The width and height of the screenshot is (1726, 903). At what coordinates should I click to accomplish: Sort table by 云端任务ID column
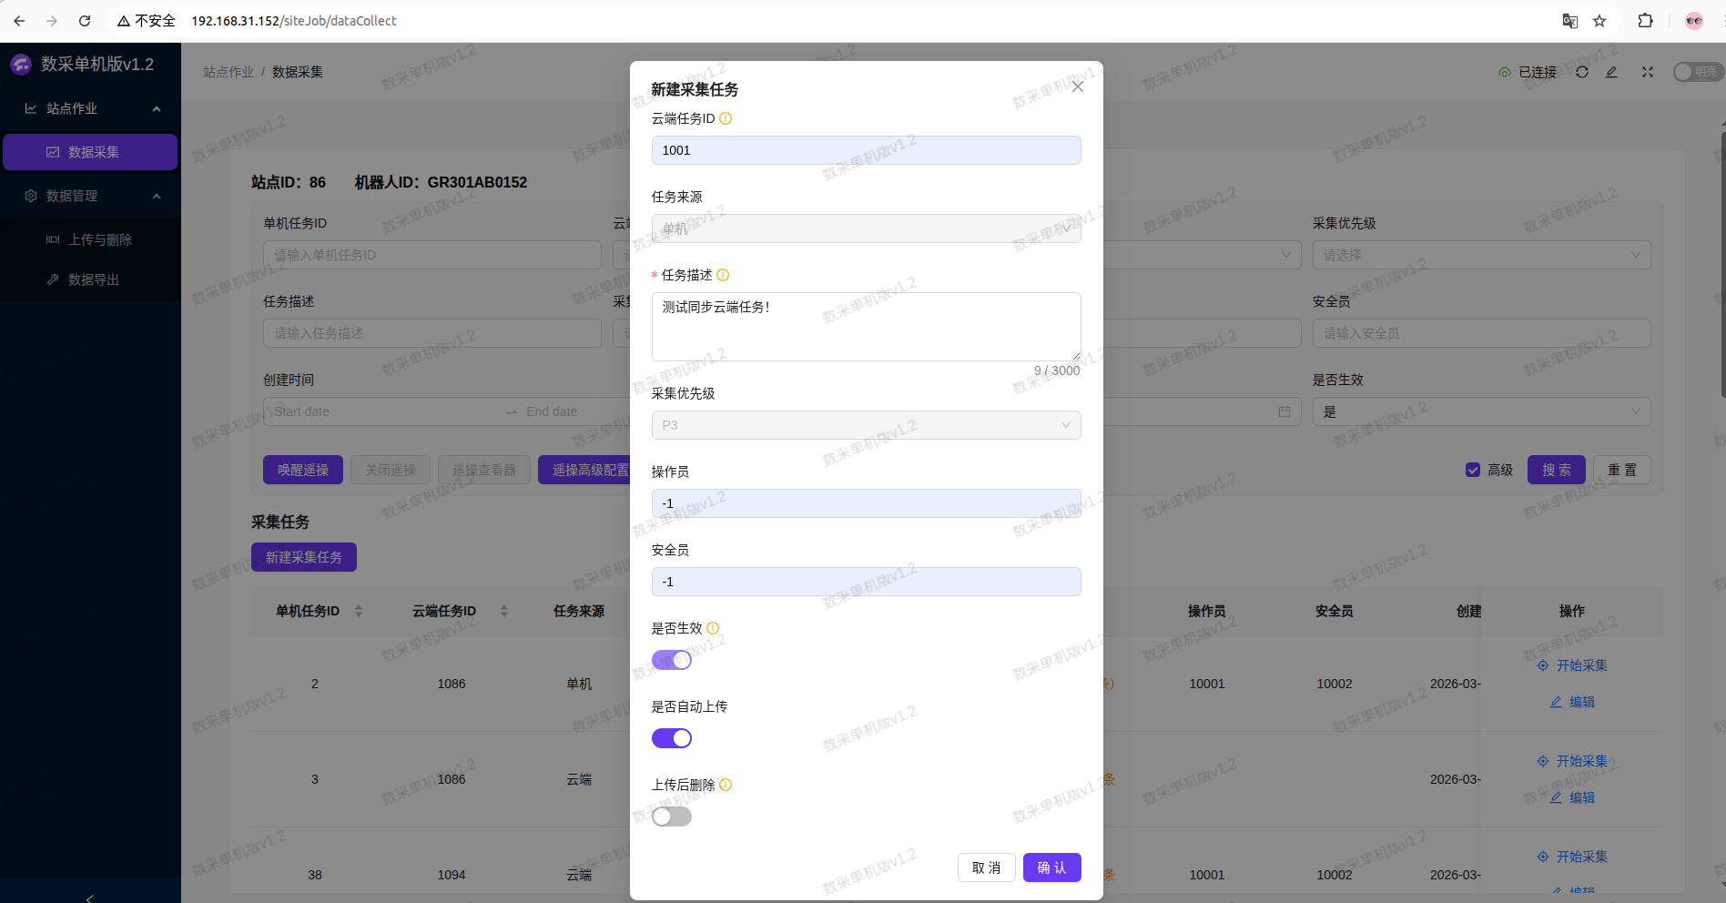click(x=504, y=611)
